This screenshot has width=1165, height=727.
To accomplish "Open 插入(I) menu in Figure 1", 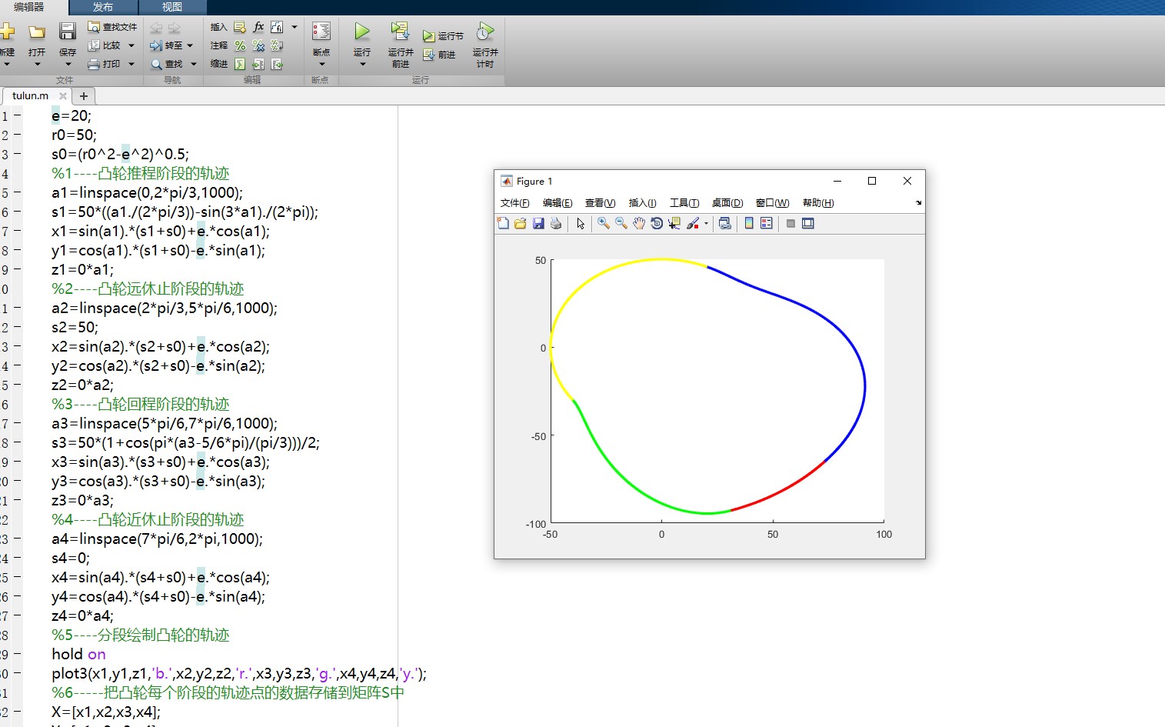I will tap(642, 203).
